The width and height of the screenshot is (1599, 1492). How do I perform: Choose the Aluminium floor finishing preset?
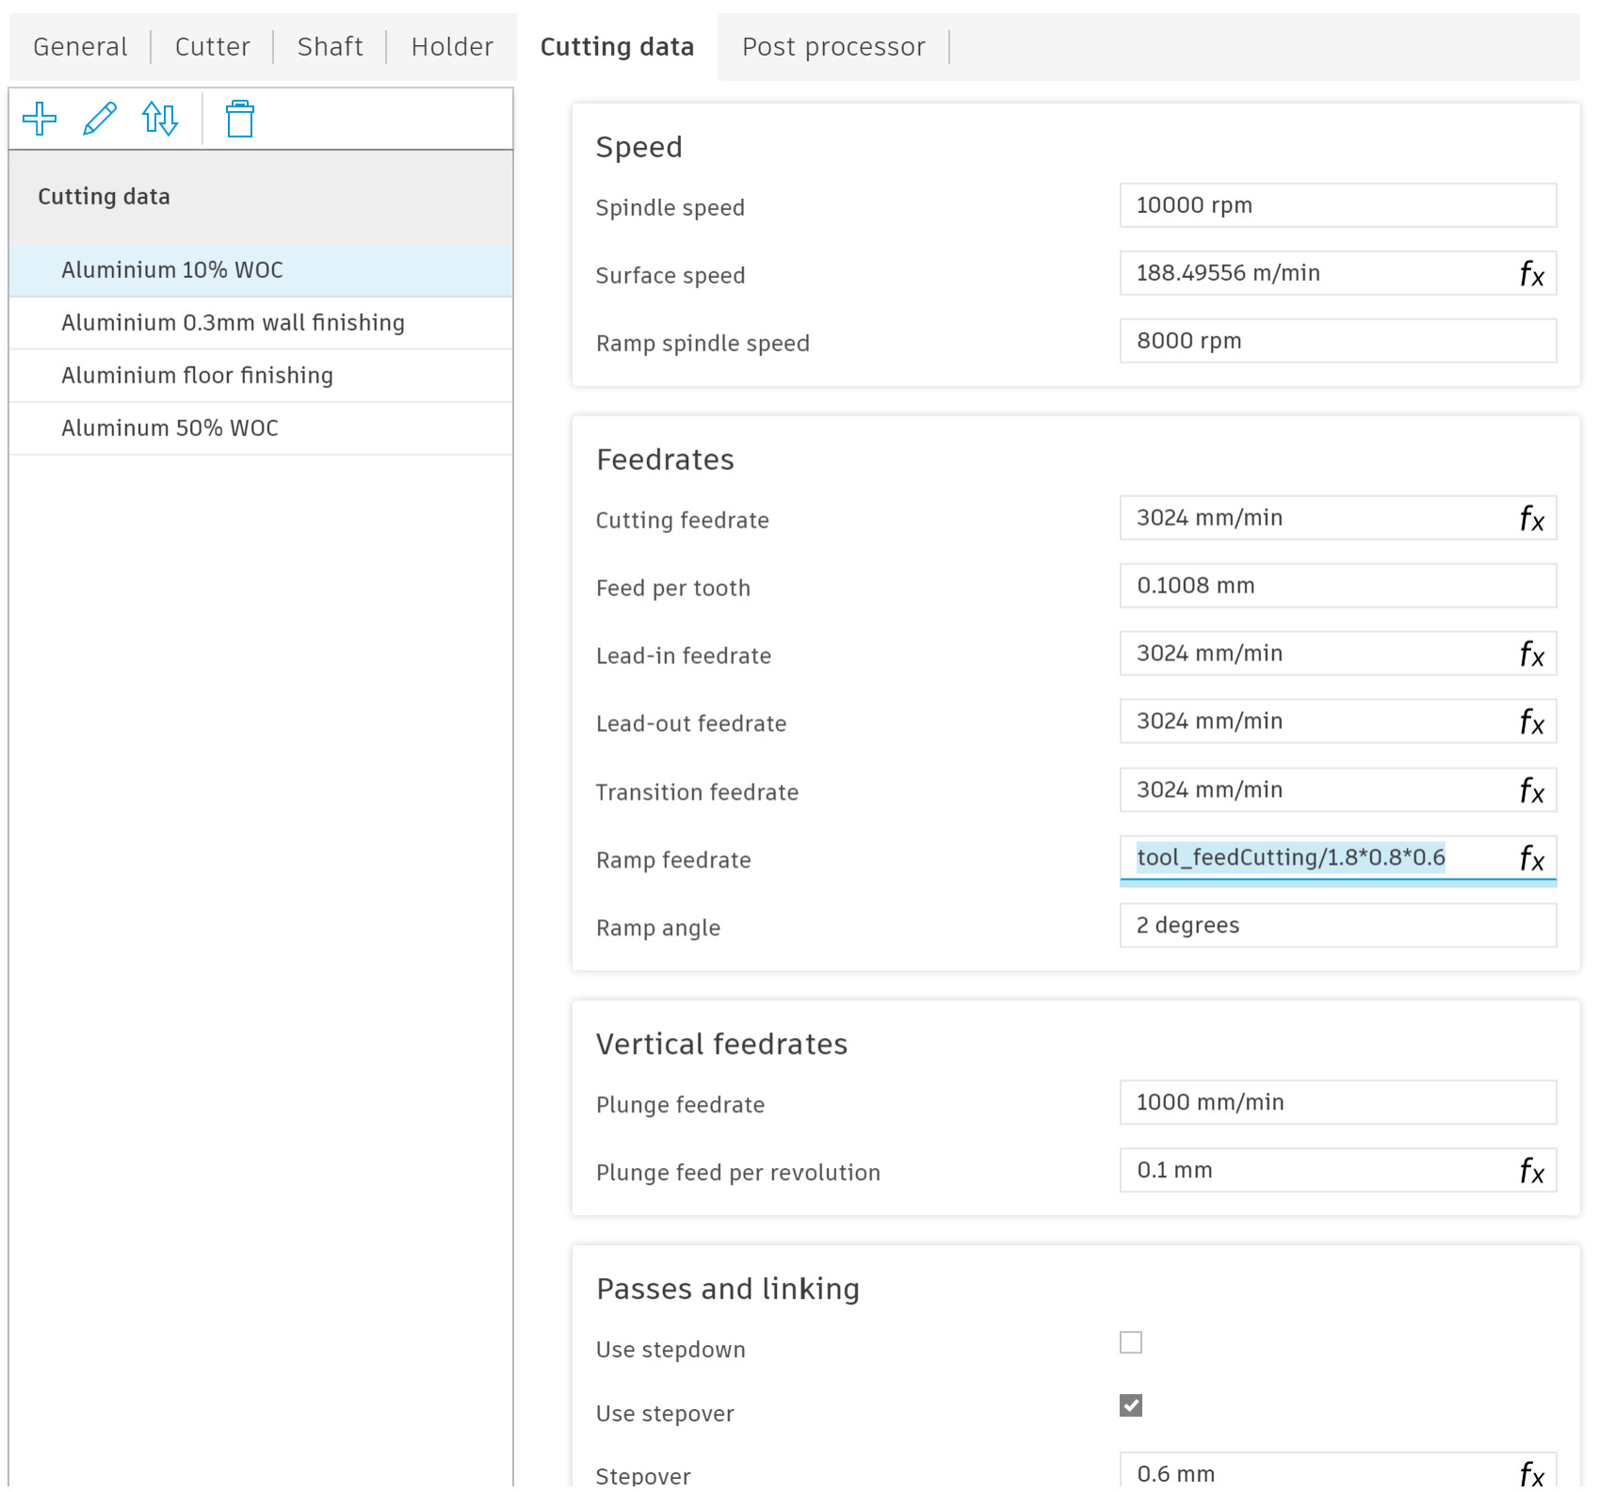click(x=197, y=376)
